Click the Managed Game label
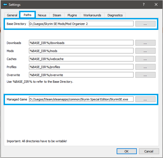This screenshot has width=163, height=158. (17, 99)
